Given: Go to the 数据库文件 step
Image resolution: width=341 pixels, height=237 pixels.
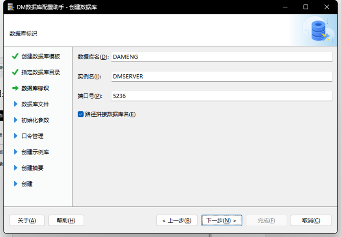Looking at the screenshot, I should coord(35,104).
